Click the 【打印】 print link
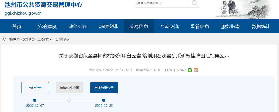The image size is (279, 112). 170,70
